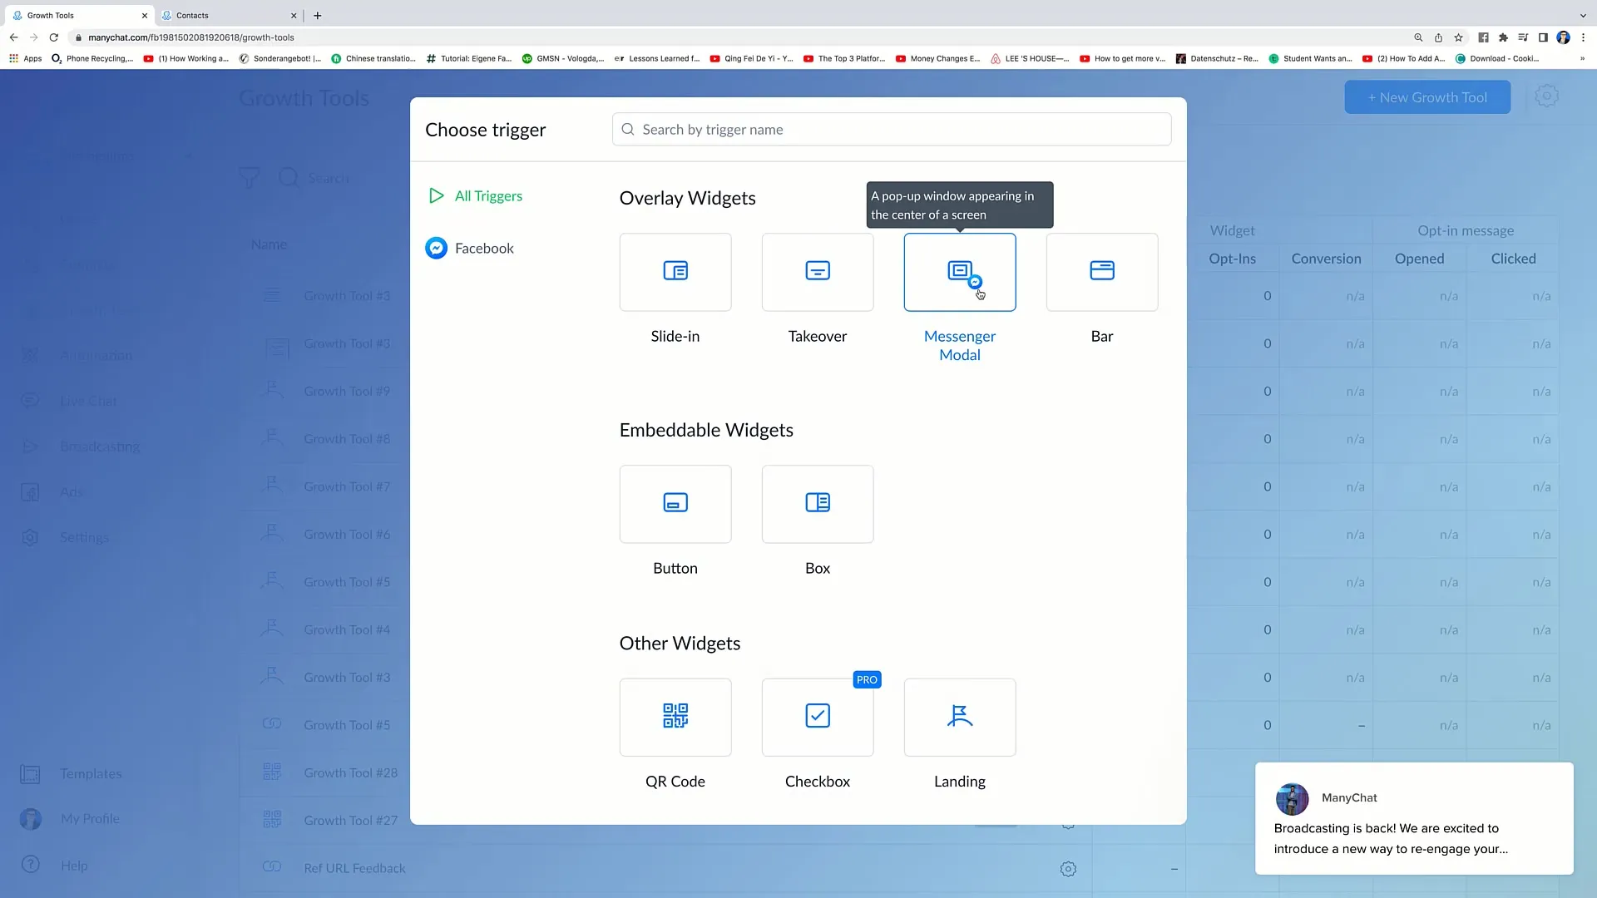This screenshot has height=898, width=1597.
Task: Select the Checkbox PRO widget
Action: pos(818,718)
